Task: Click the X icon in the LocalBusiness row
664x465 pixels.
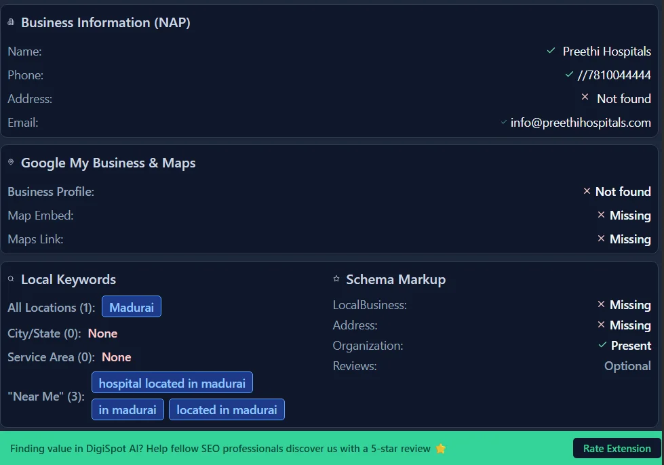Action: pyautogui.click(x=601, y=304)
